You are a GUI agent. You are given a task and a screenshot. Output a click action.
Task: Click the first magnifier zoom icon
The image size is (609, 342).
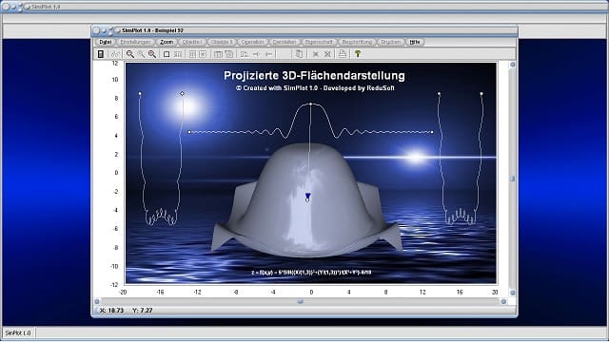point(130,54)
